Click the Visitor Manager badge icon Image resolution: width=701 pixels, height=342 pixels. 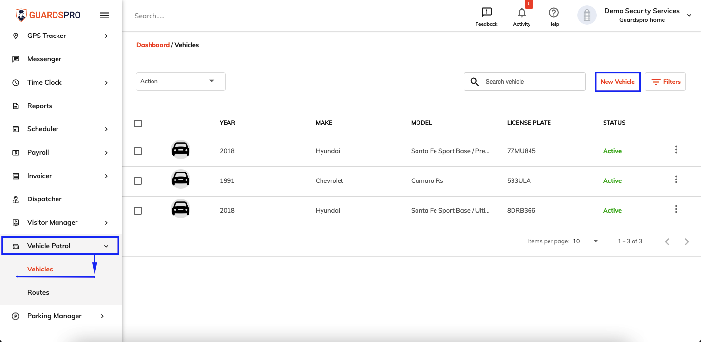point(16,222)
